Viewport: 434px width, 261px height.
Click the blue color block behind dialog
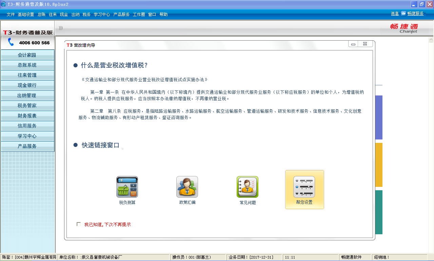[x=379, y=117]
